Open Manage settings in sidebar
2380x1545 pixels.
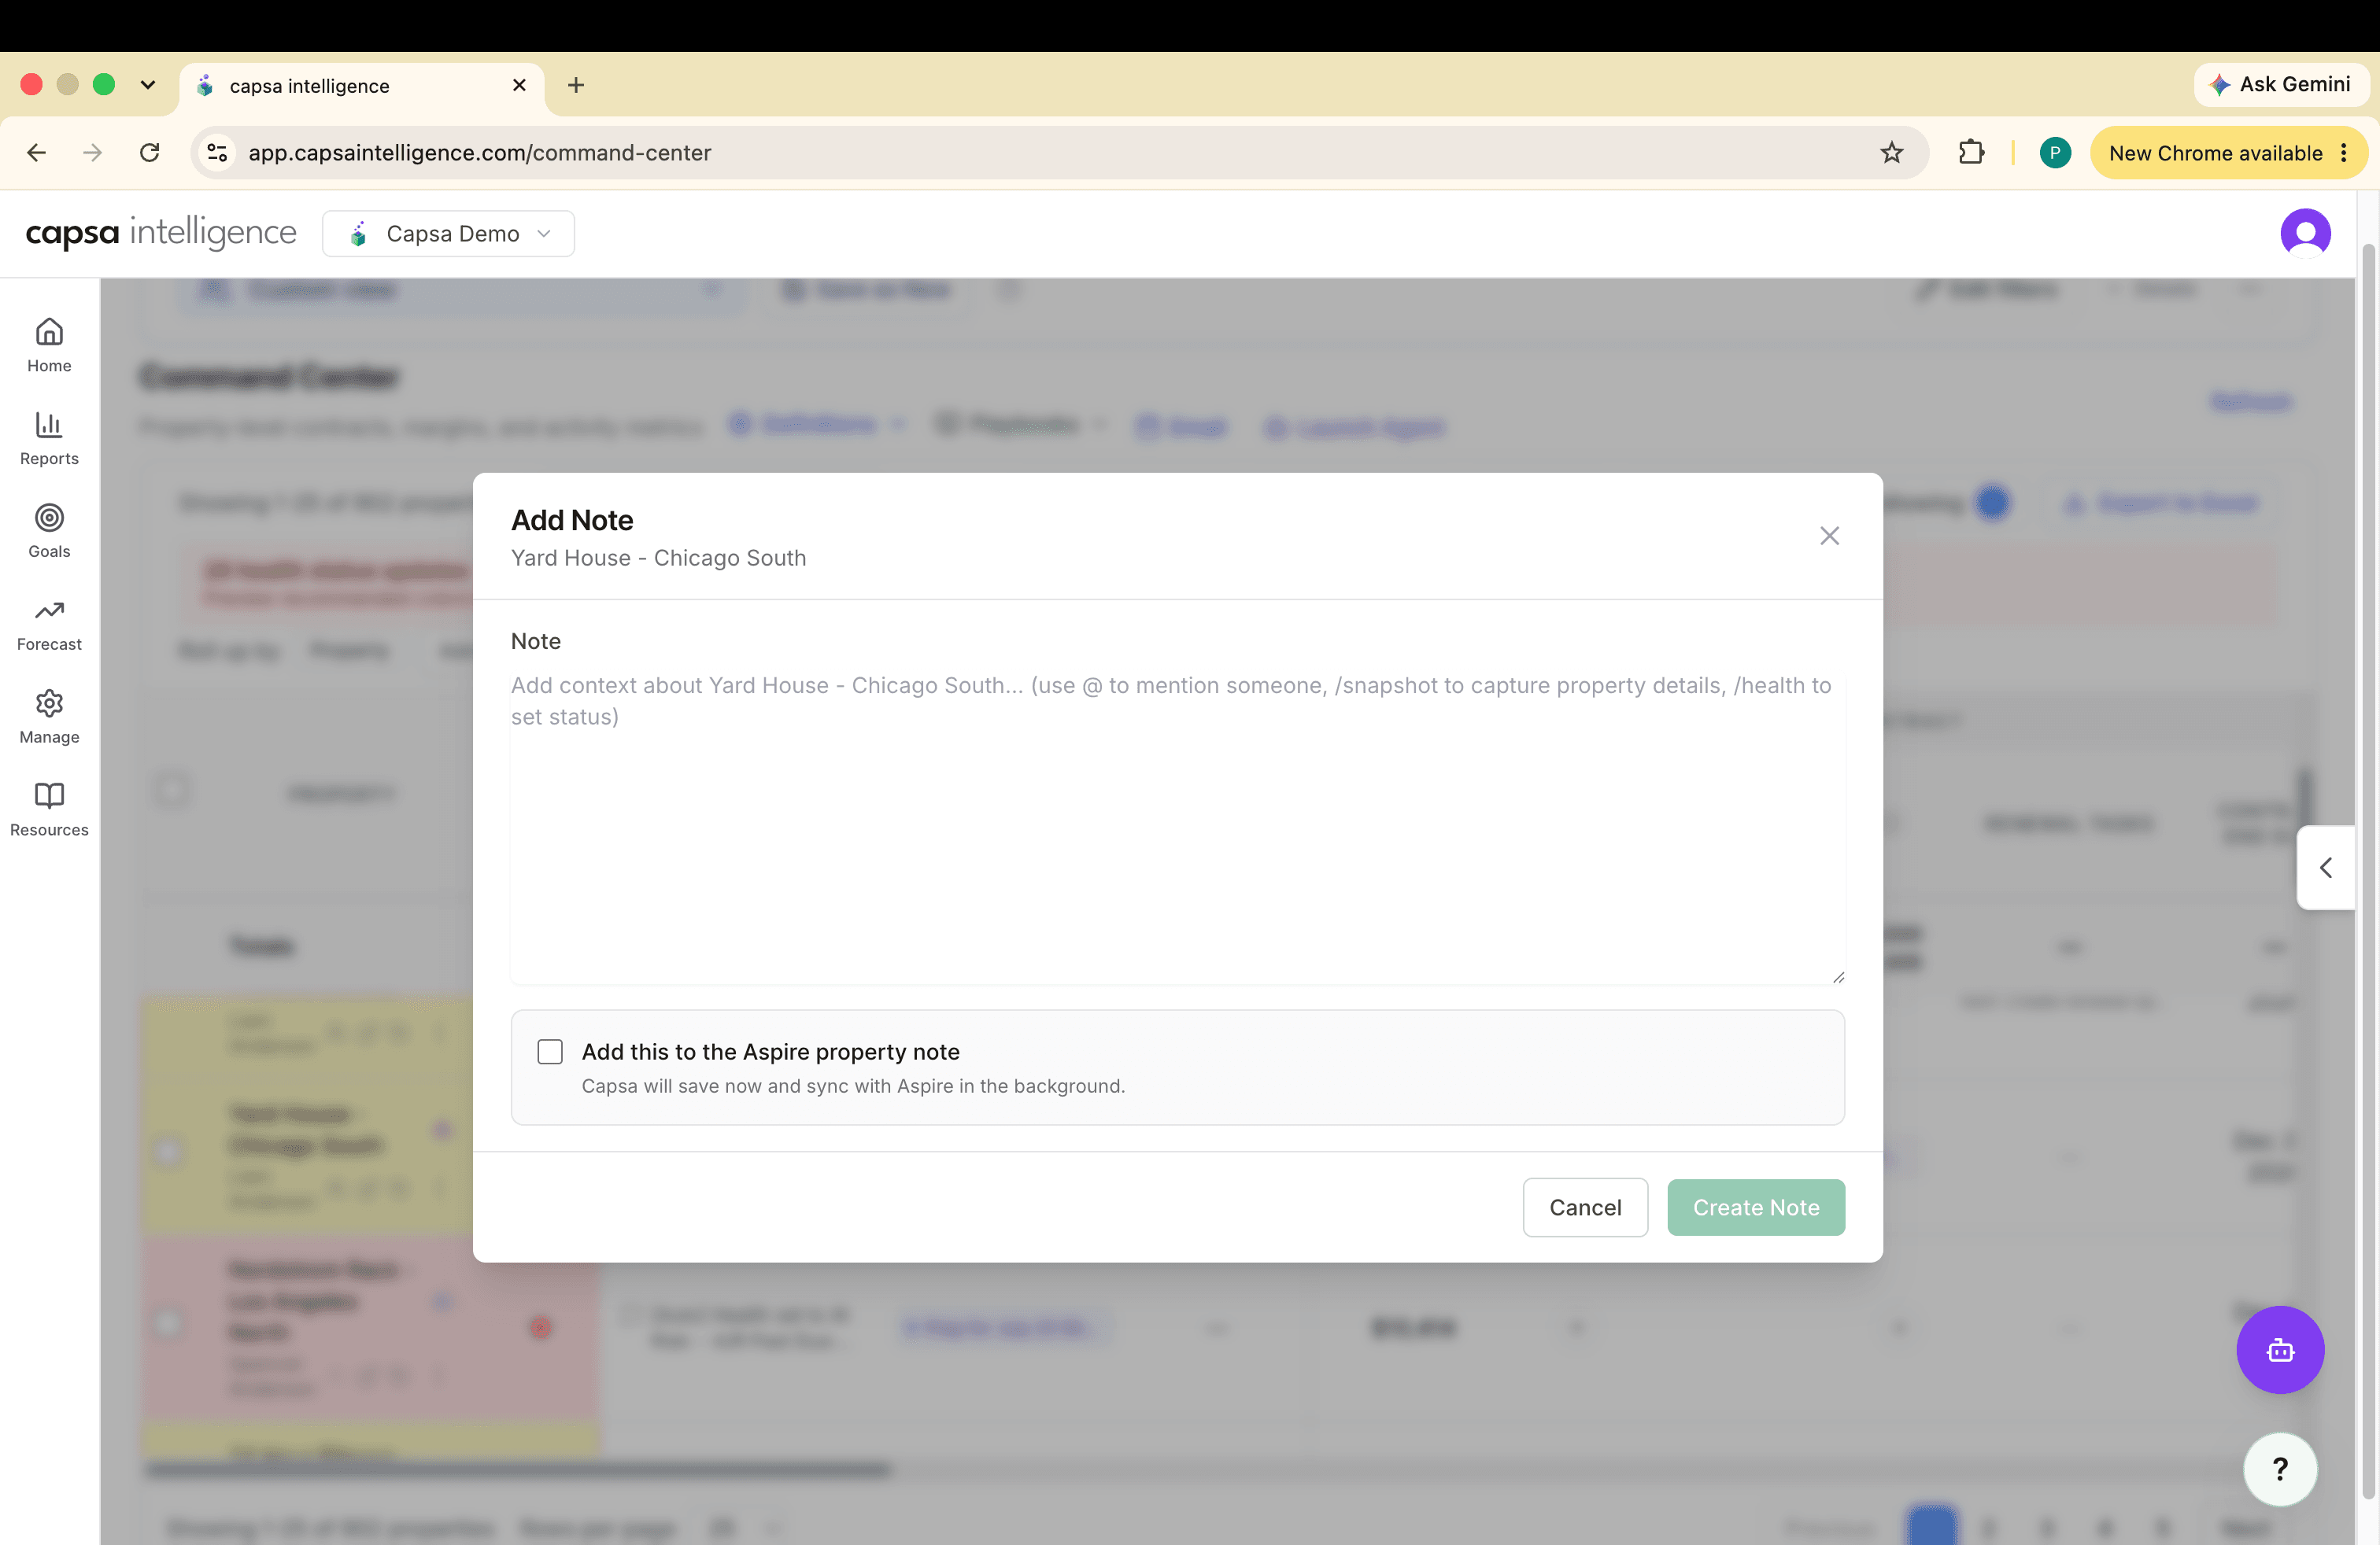49,717
